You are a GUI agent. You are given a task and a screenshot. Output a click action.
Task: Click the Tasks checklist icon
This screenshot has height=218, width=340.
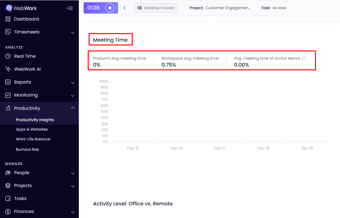click(x=8, y=198)
